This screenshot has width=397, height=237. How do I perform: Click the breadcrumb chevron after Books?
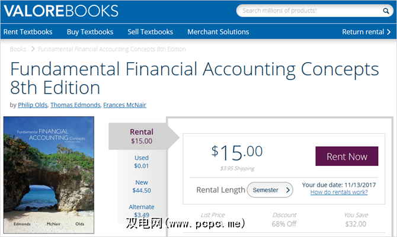point(33,49)
